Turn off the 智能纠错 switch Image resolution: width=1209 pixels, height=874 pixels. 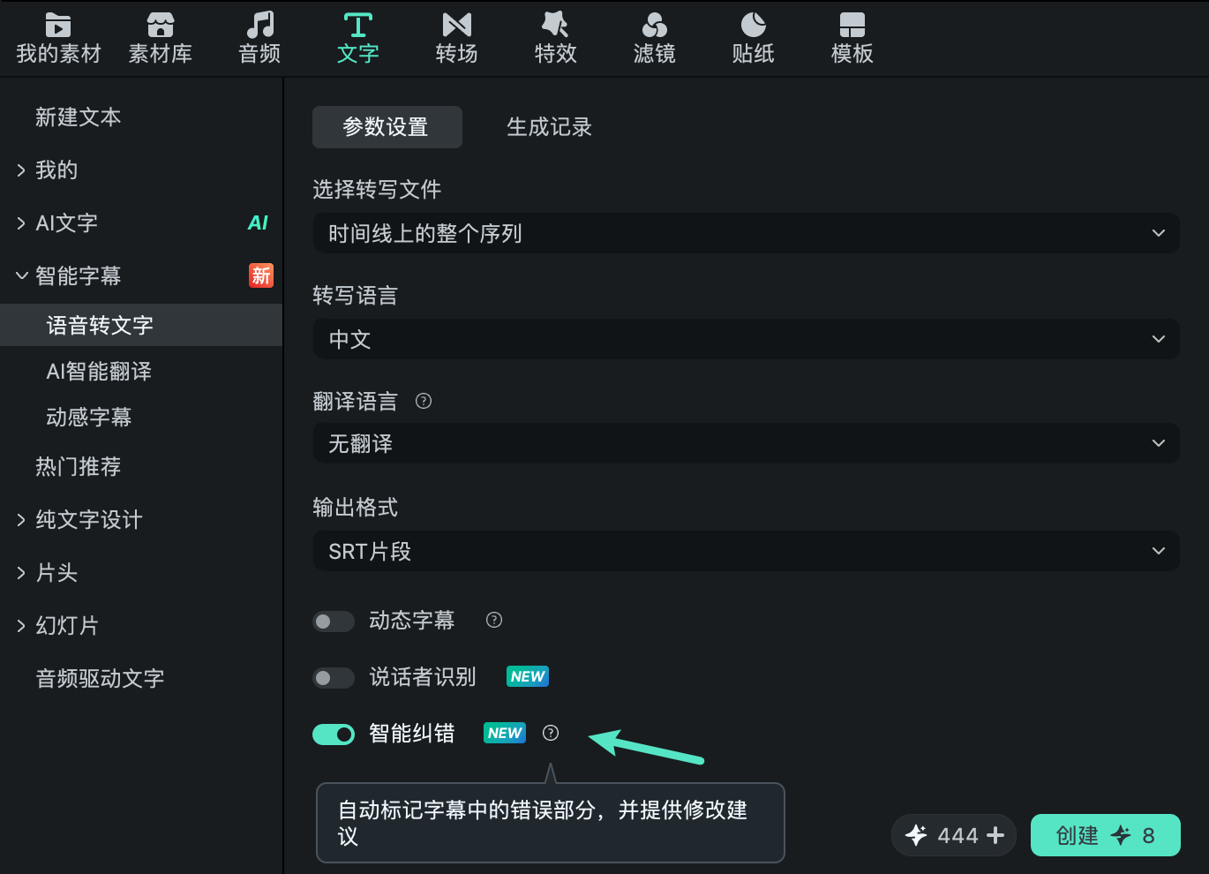[x=334, y=735]
